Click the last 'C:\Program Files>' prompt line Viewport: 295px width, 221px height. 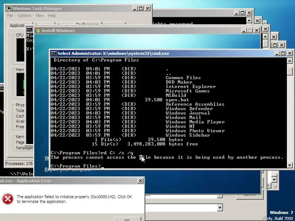76,166
